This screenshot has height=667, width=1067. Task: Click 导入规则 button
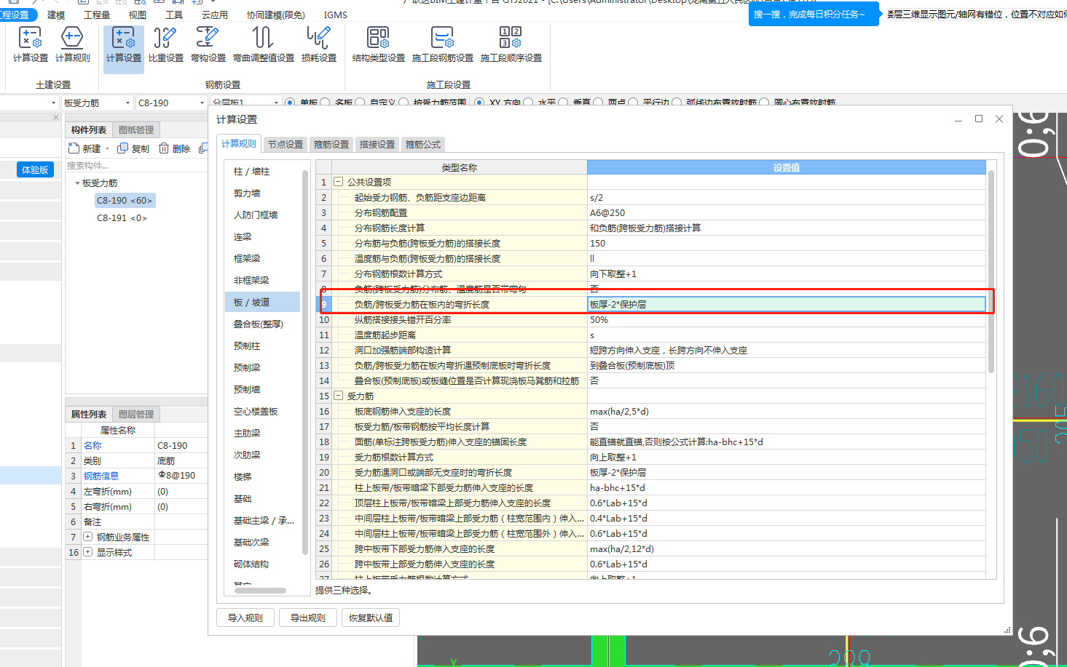point(245,618)
